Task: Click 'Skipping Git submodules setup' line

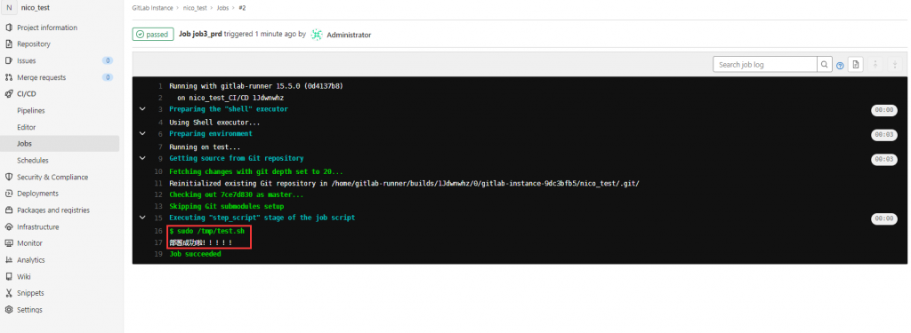Action: pyautogui.click(x=226, y=206)
